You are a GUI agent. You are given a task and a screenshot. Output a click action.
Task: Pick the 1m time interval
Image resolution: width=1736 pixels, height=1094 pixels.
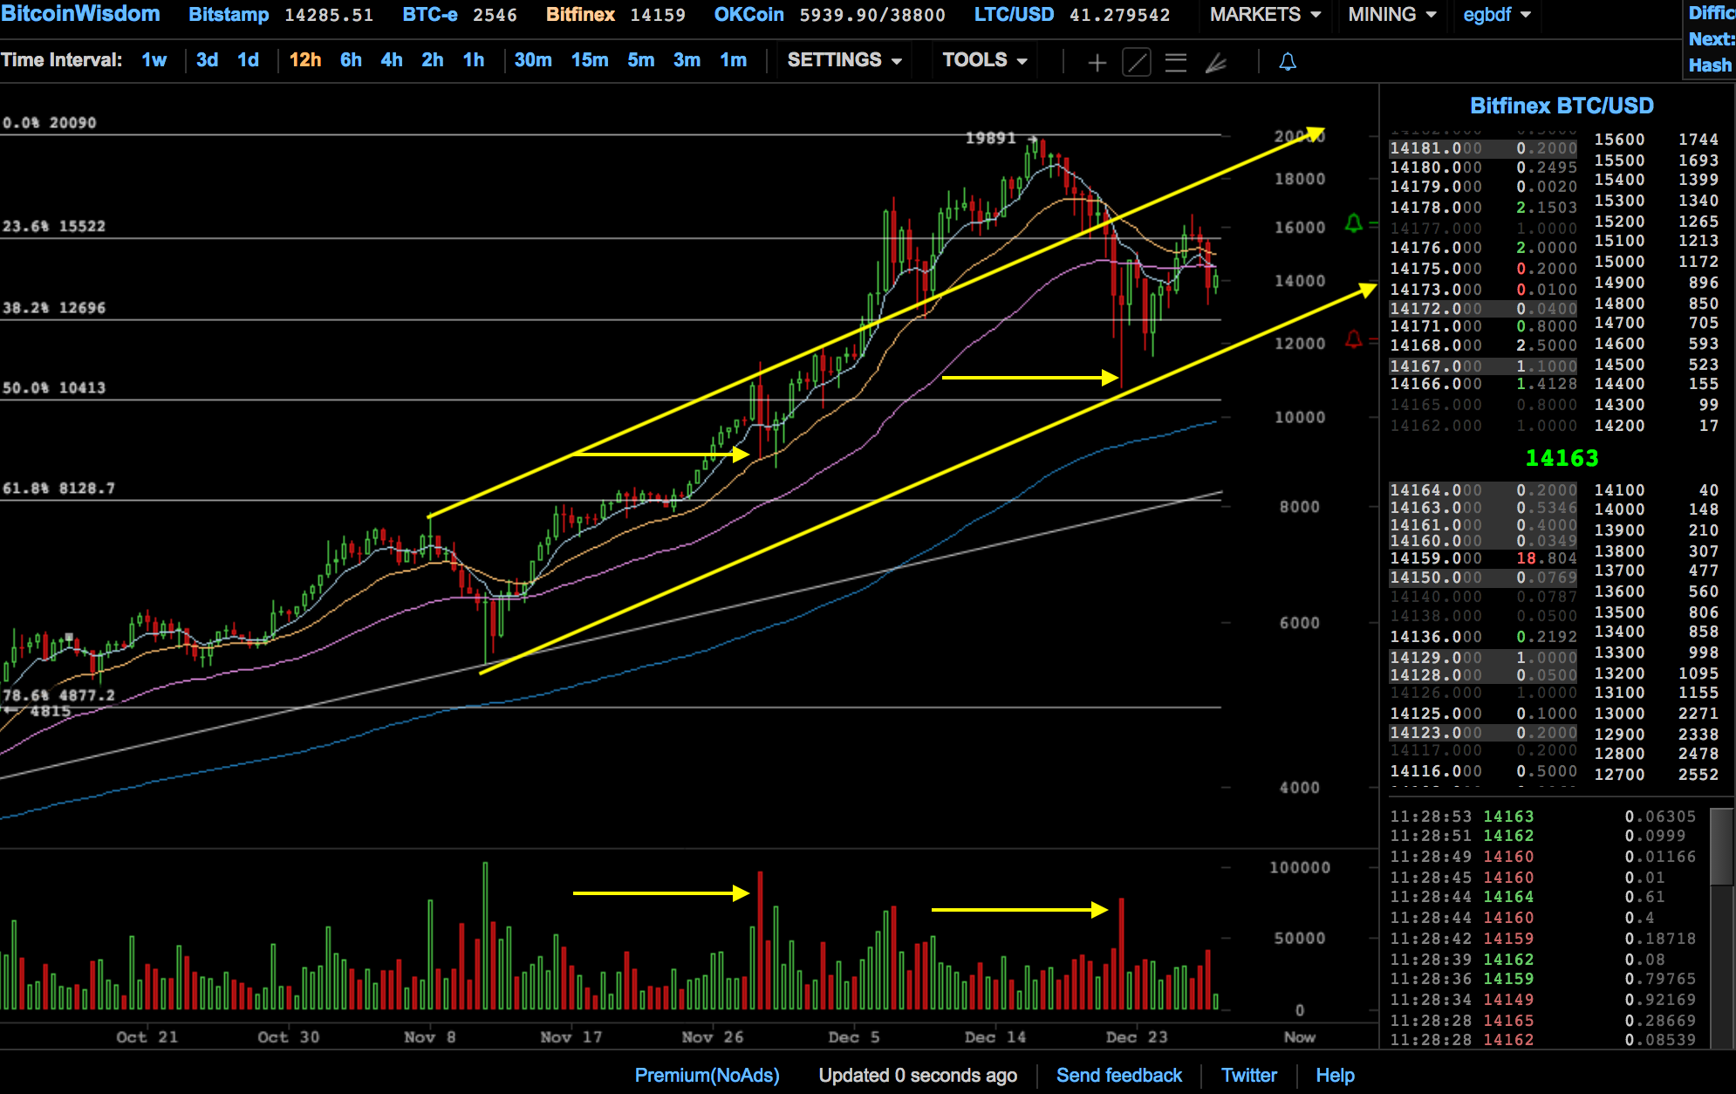click(734, 60)
